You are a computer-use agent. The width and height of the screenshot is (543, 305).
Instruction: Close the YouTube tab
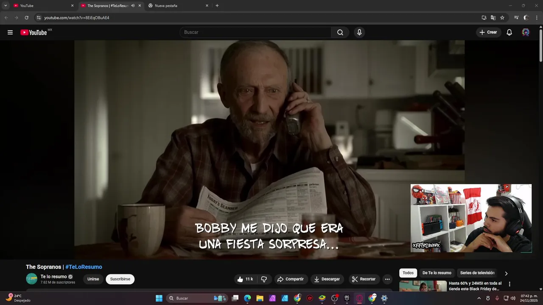point(72,6)
